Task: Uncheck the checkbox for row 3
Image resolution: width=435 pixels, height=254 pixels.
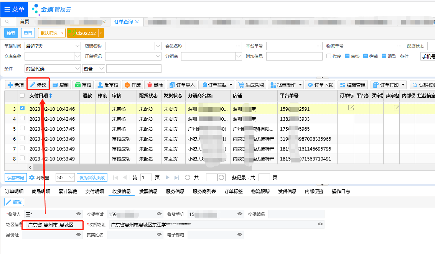Action: 22,109
